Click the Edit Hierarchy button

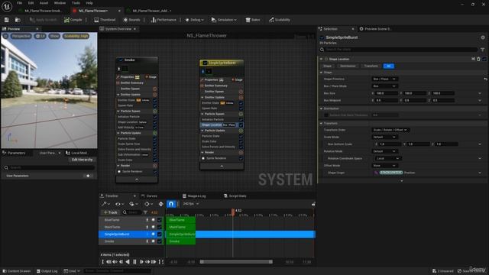click(82, 160)
